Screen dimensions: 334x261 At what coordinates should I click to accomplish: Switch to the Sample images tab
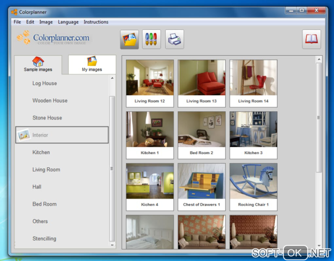(38, 65)
